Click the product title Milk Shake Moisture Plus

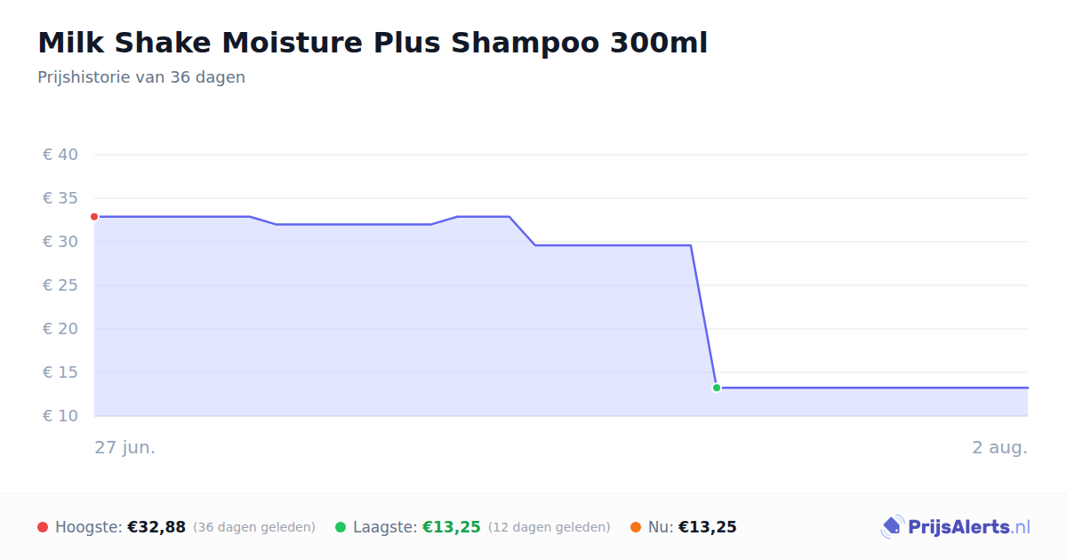click(373, 43)
